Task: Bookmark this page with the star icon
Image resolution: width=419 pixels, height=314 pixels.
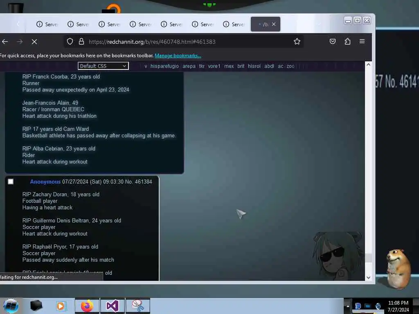Action: [x=297, y=41]
